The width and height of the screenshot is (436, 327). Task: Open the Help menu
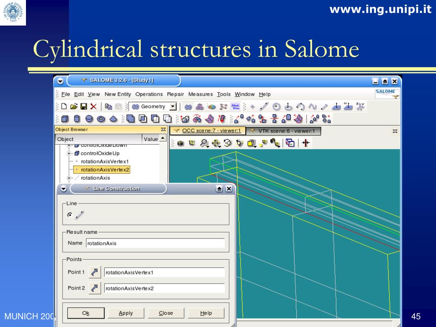(265, 94)
